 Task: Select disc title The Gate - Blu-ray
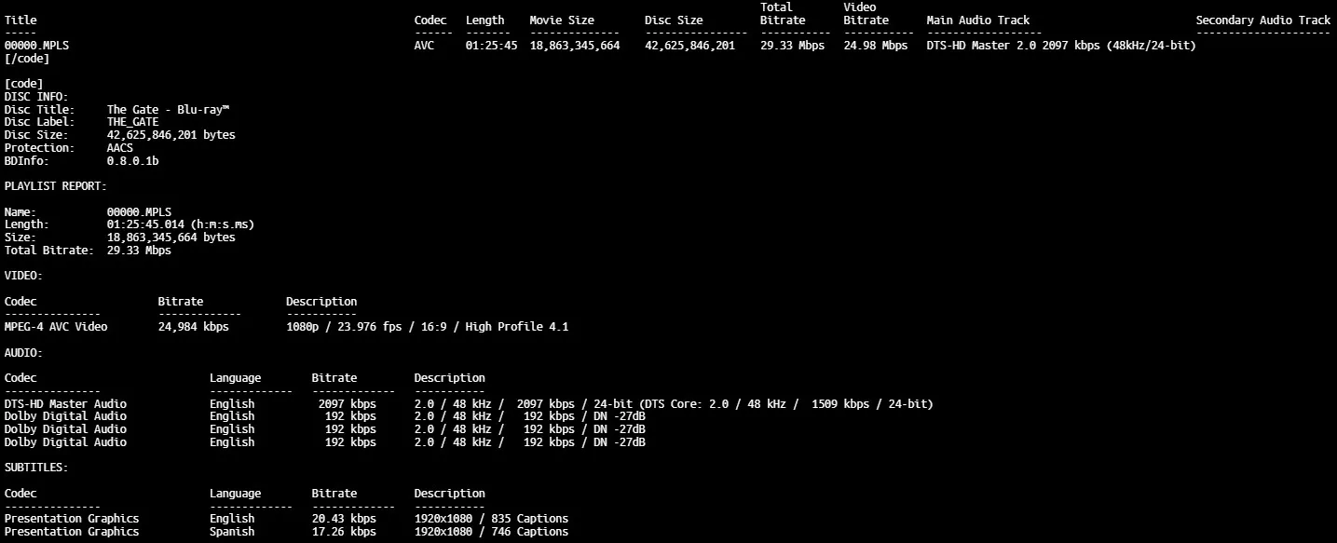click(x=168, y=110)
